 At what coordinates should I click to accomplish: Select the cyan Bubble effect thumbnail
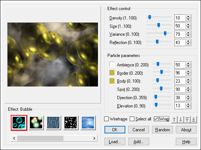click(x=19, y=123)
